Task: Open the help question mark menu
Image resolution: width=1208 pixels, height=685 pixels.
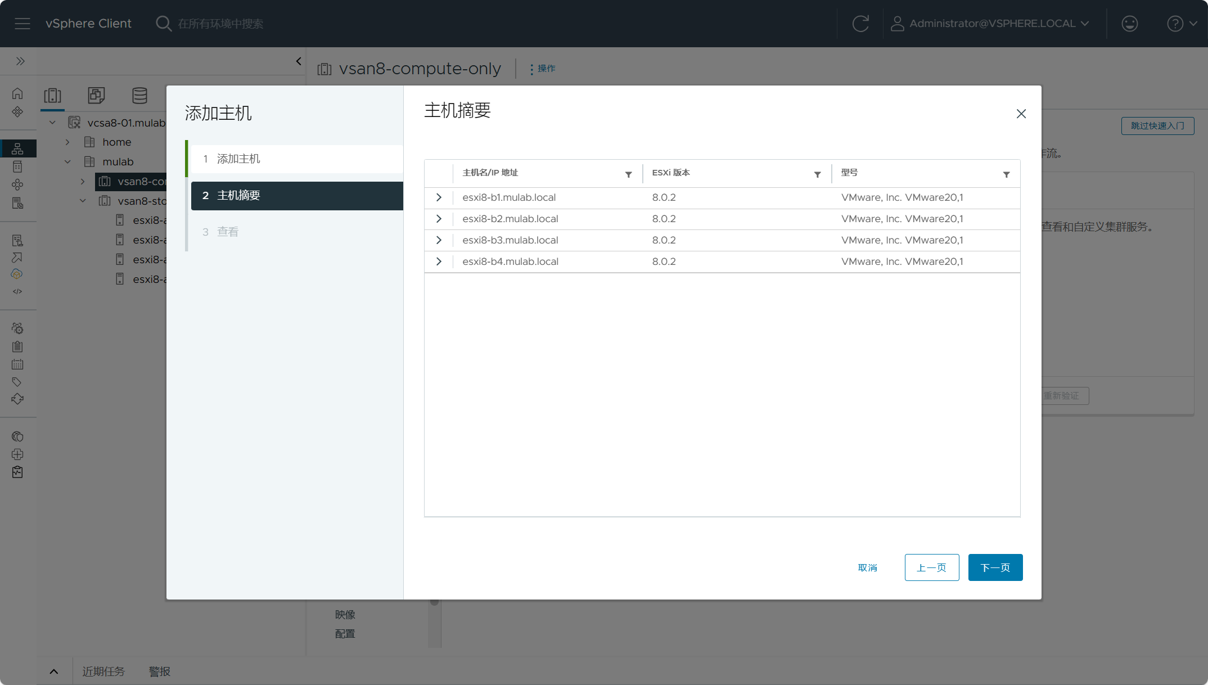Action: click(x=1182, y=24)
